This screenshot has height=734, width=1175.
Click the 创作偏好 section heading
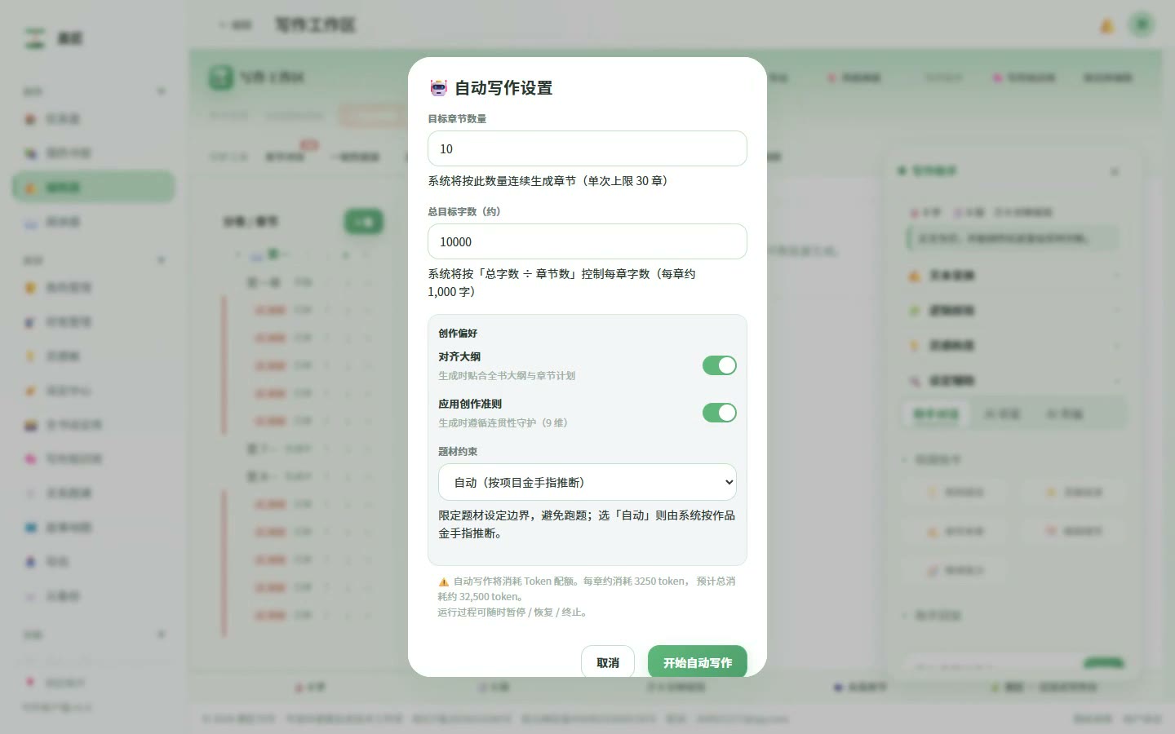(458, 333)
